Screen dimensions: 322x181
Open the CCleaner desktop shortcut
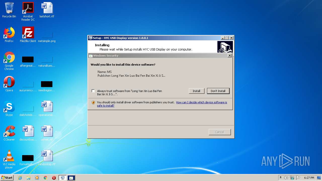tap(9, 133)
